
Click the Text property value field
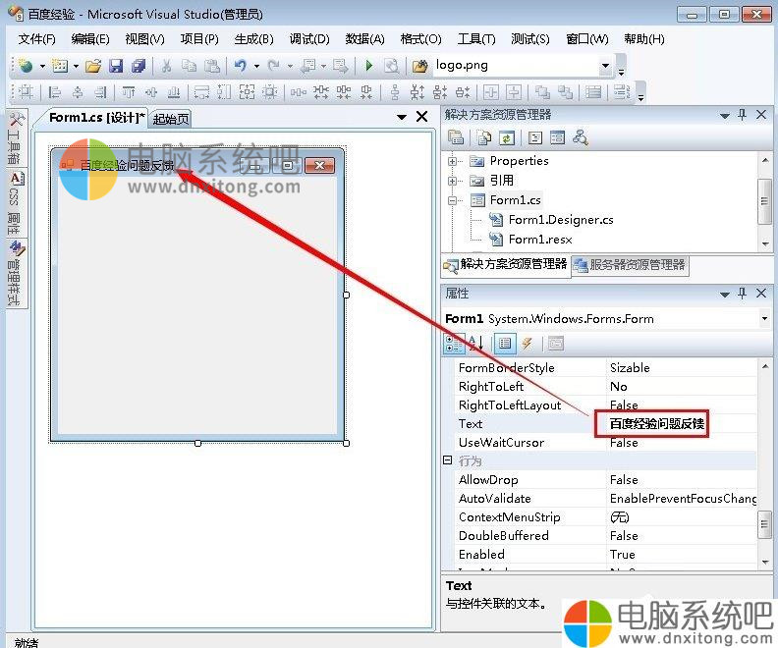[683, 424]
